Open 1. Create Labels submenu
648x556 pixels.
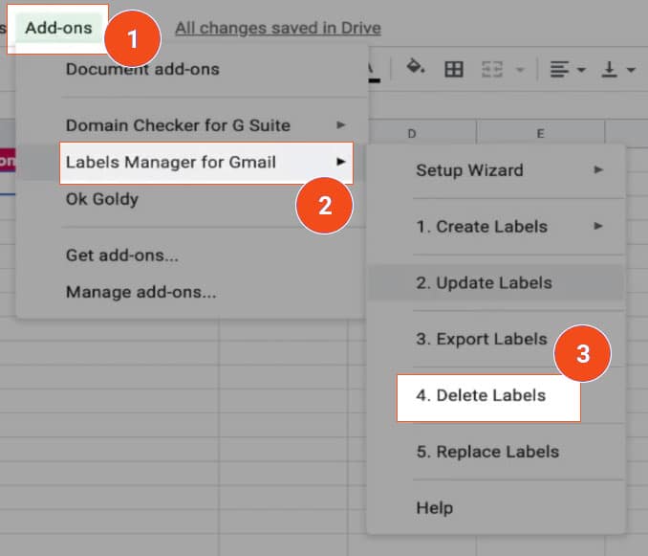coord(496,227)
